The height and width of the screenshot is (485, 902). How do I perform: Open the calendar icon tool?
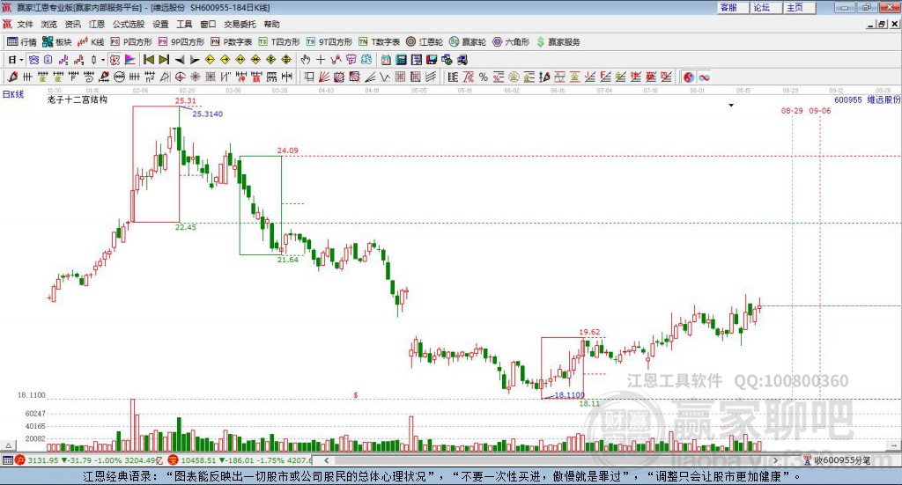pyautogui.click(x=386, y=60)
